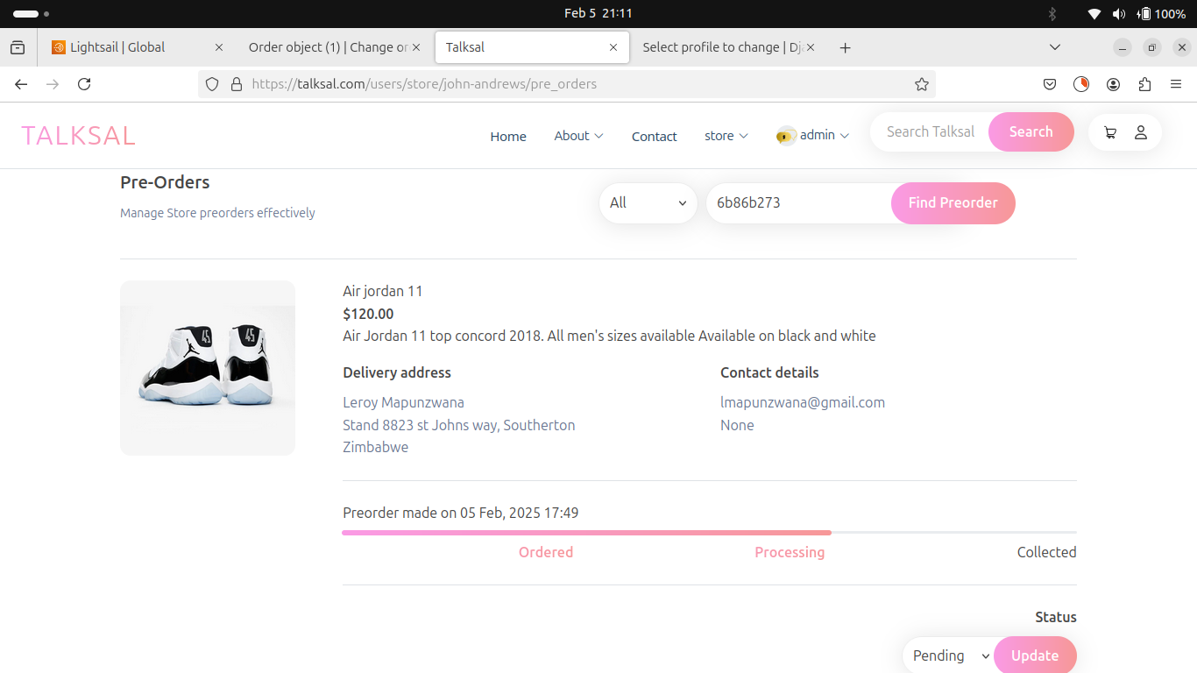Bookmark this page with the star icon
The height and width of the screenshot is (673, 1197).
[x=921, y=84]
